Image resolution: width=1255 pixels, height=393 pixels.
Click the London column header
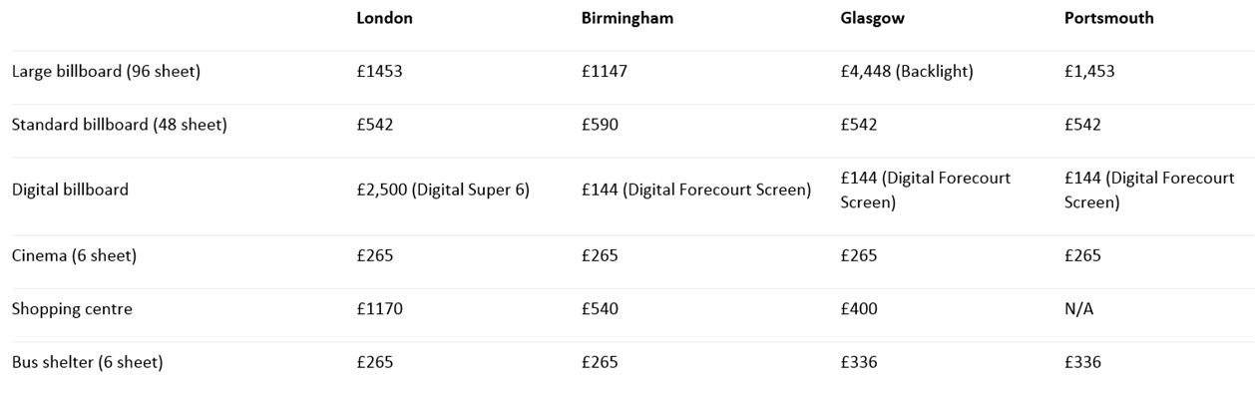pyautogui.click(x=384, y=19)
